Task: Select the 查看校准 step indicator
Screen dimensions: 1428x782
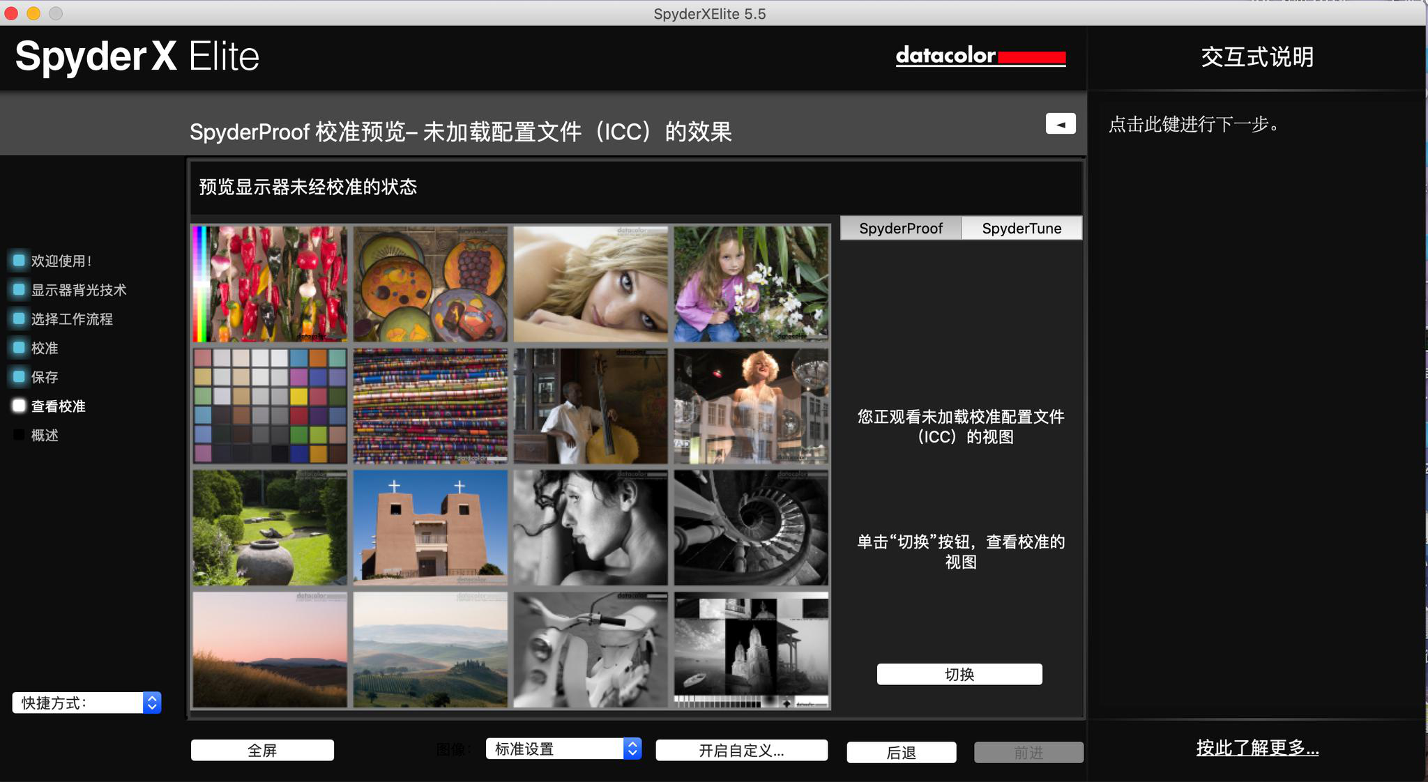Action: pos(20,406)
